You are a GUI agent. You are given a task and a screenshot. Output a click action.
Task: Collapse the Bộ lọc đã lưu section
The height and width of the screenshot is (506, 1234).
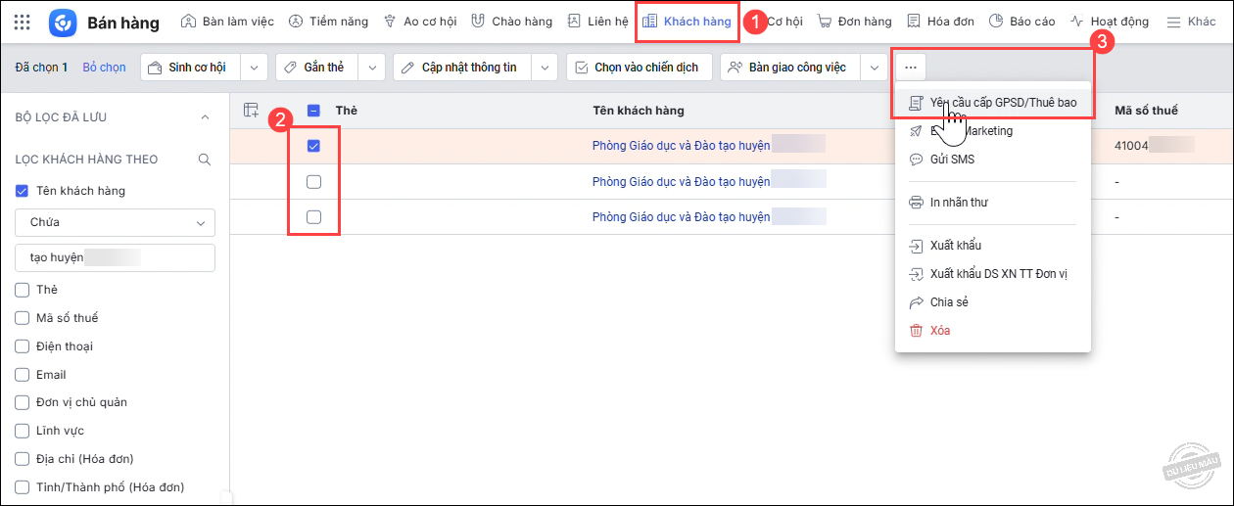coord(204,117)
